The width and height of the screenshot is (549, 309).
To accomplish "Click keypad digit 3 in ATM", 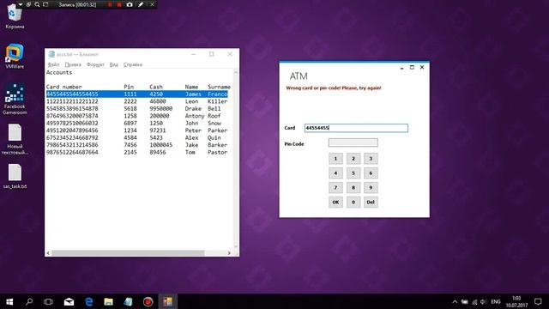I will (371, 159).
